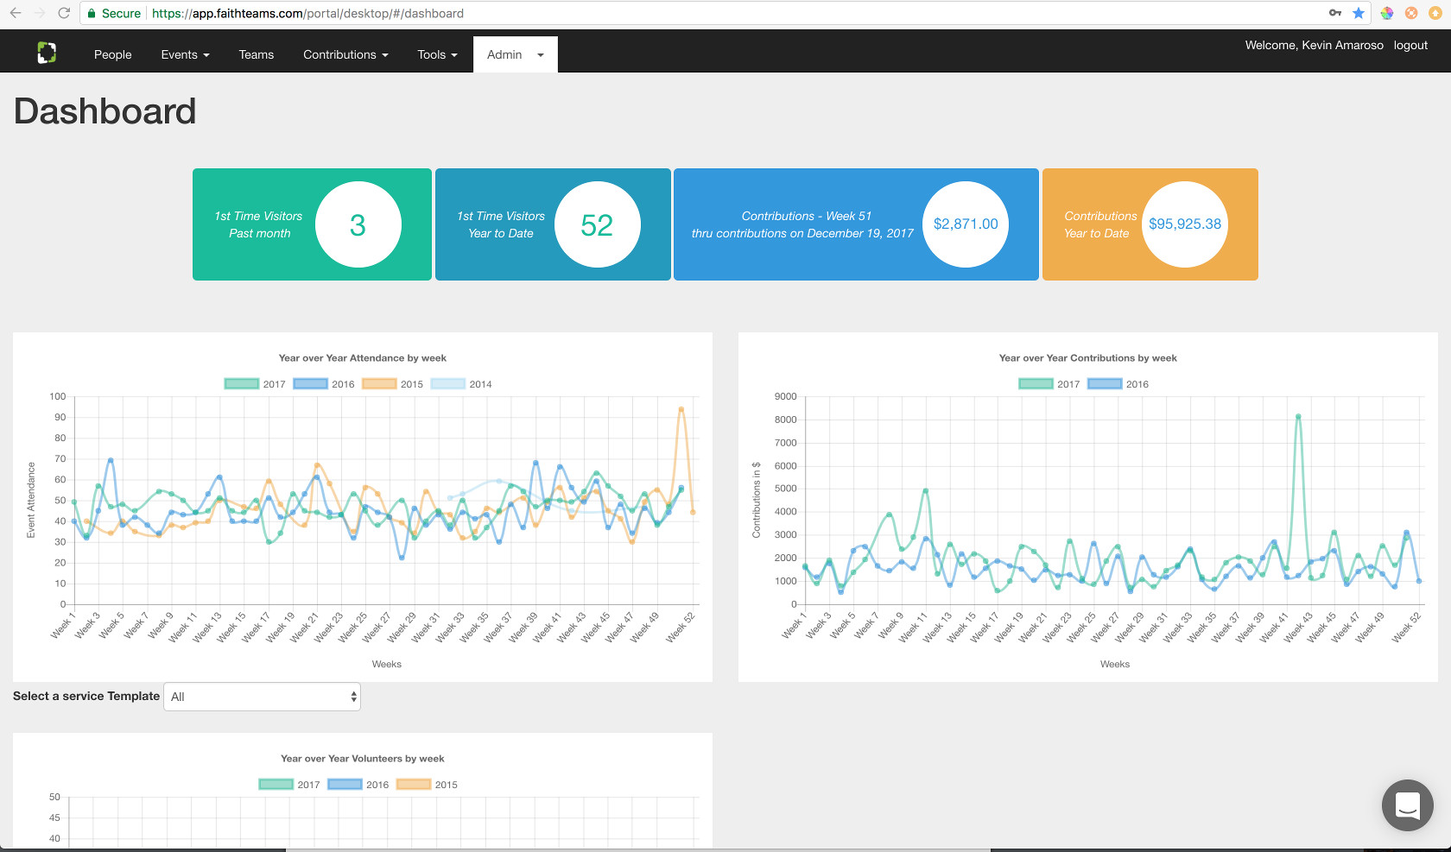Screen dimensions: 1451x852
Task: Go to the Teams page
Action: click(x=257, y=54)
